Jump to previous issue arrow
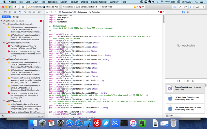Screen dimensions: 207x129 coord(158,12)
